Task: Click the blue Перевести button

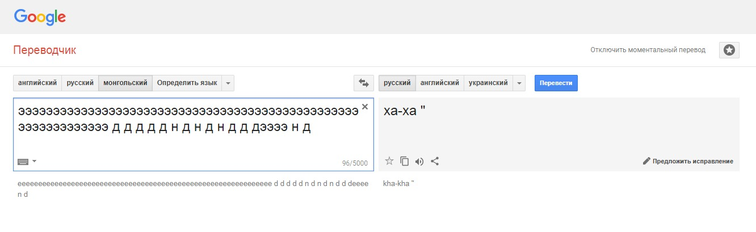Action: 556,83
